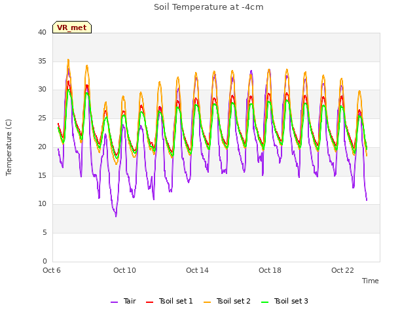Click the Oct 22 x-axis tick label
Screen dimensions: 419x314
click(342, 270)
